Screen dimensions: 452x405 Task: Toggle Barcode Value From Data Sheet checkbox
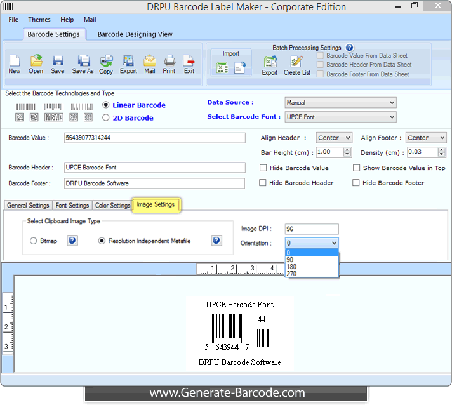320,55
